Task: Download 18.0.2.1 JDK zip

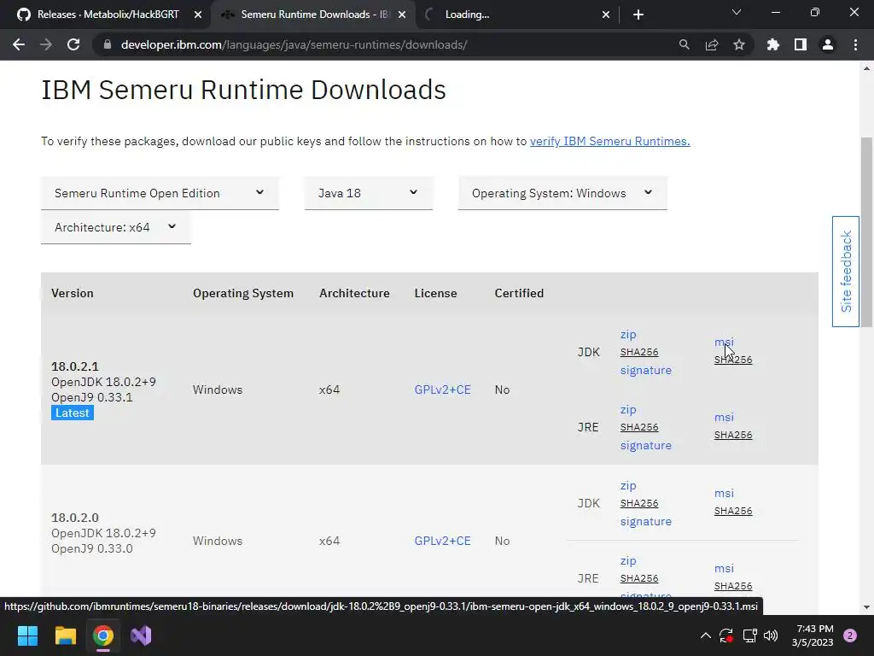Action: pos(628,334)
